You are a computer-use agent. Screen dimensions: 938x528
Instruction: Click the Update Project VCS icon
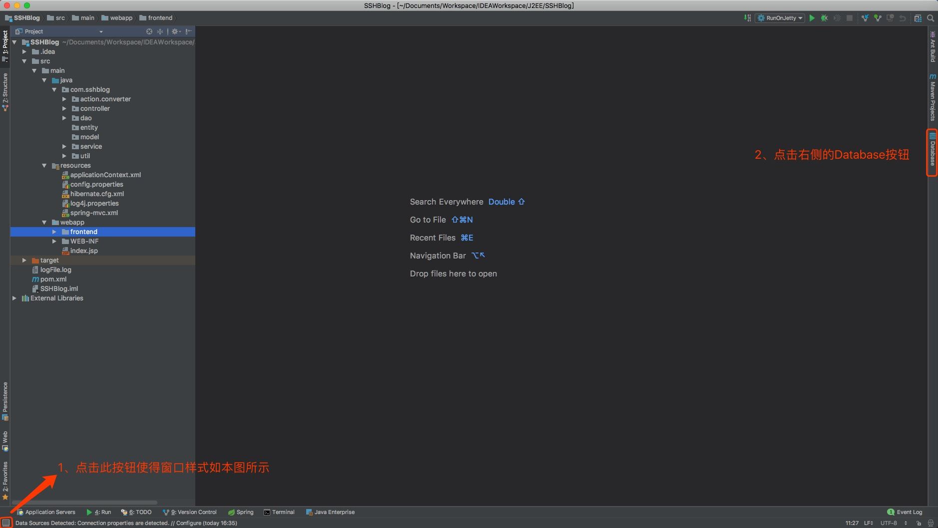(x=865, y=18)
